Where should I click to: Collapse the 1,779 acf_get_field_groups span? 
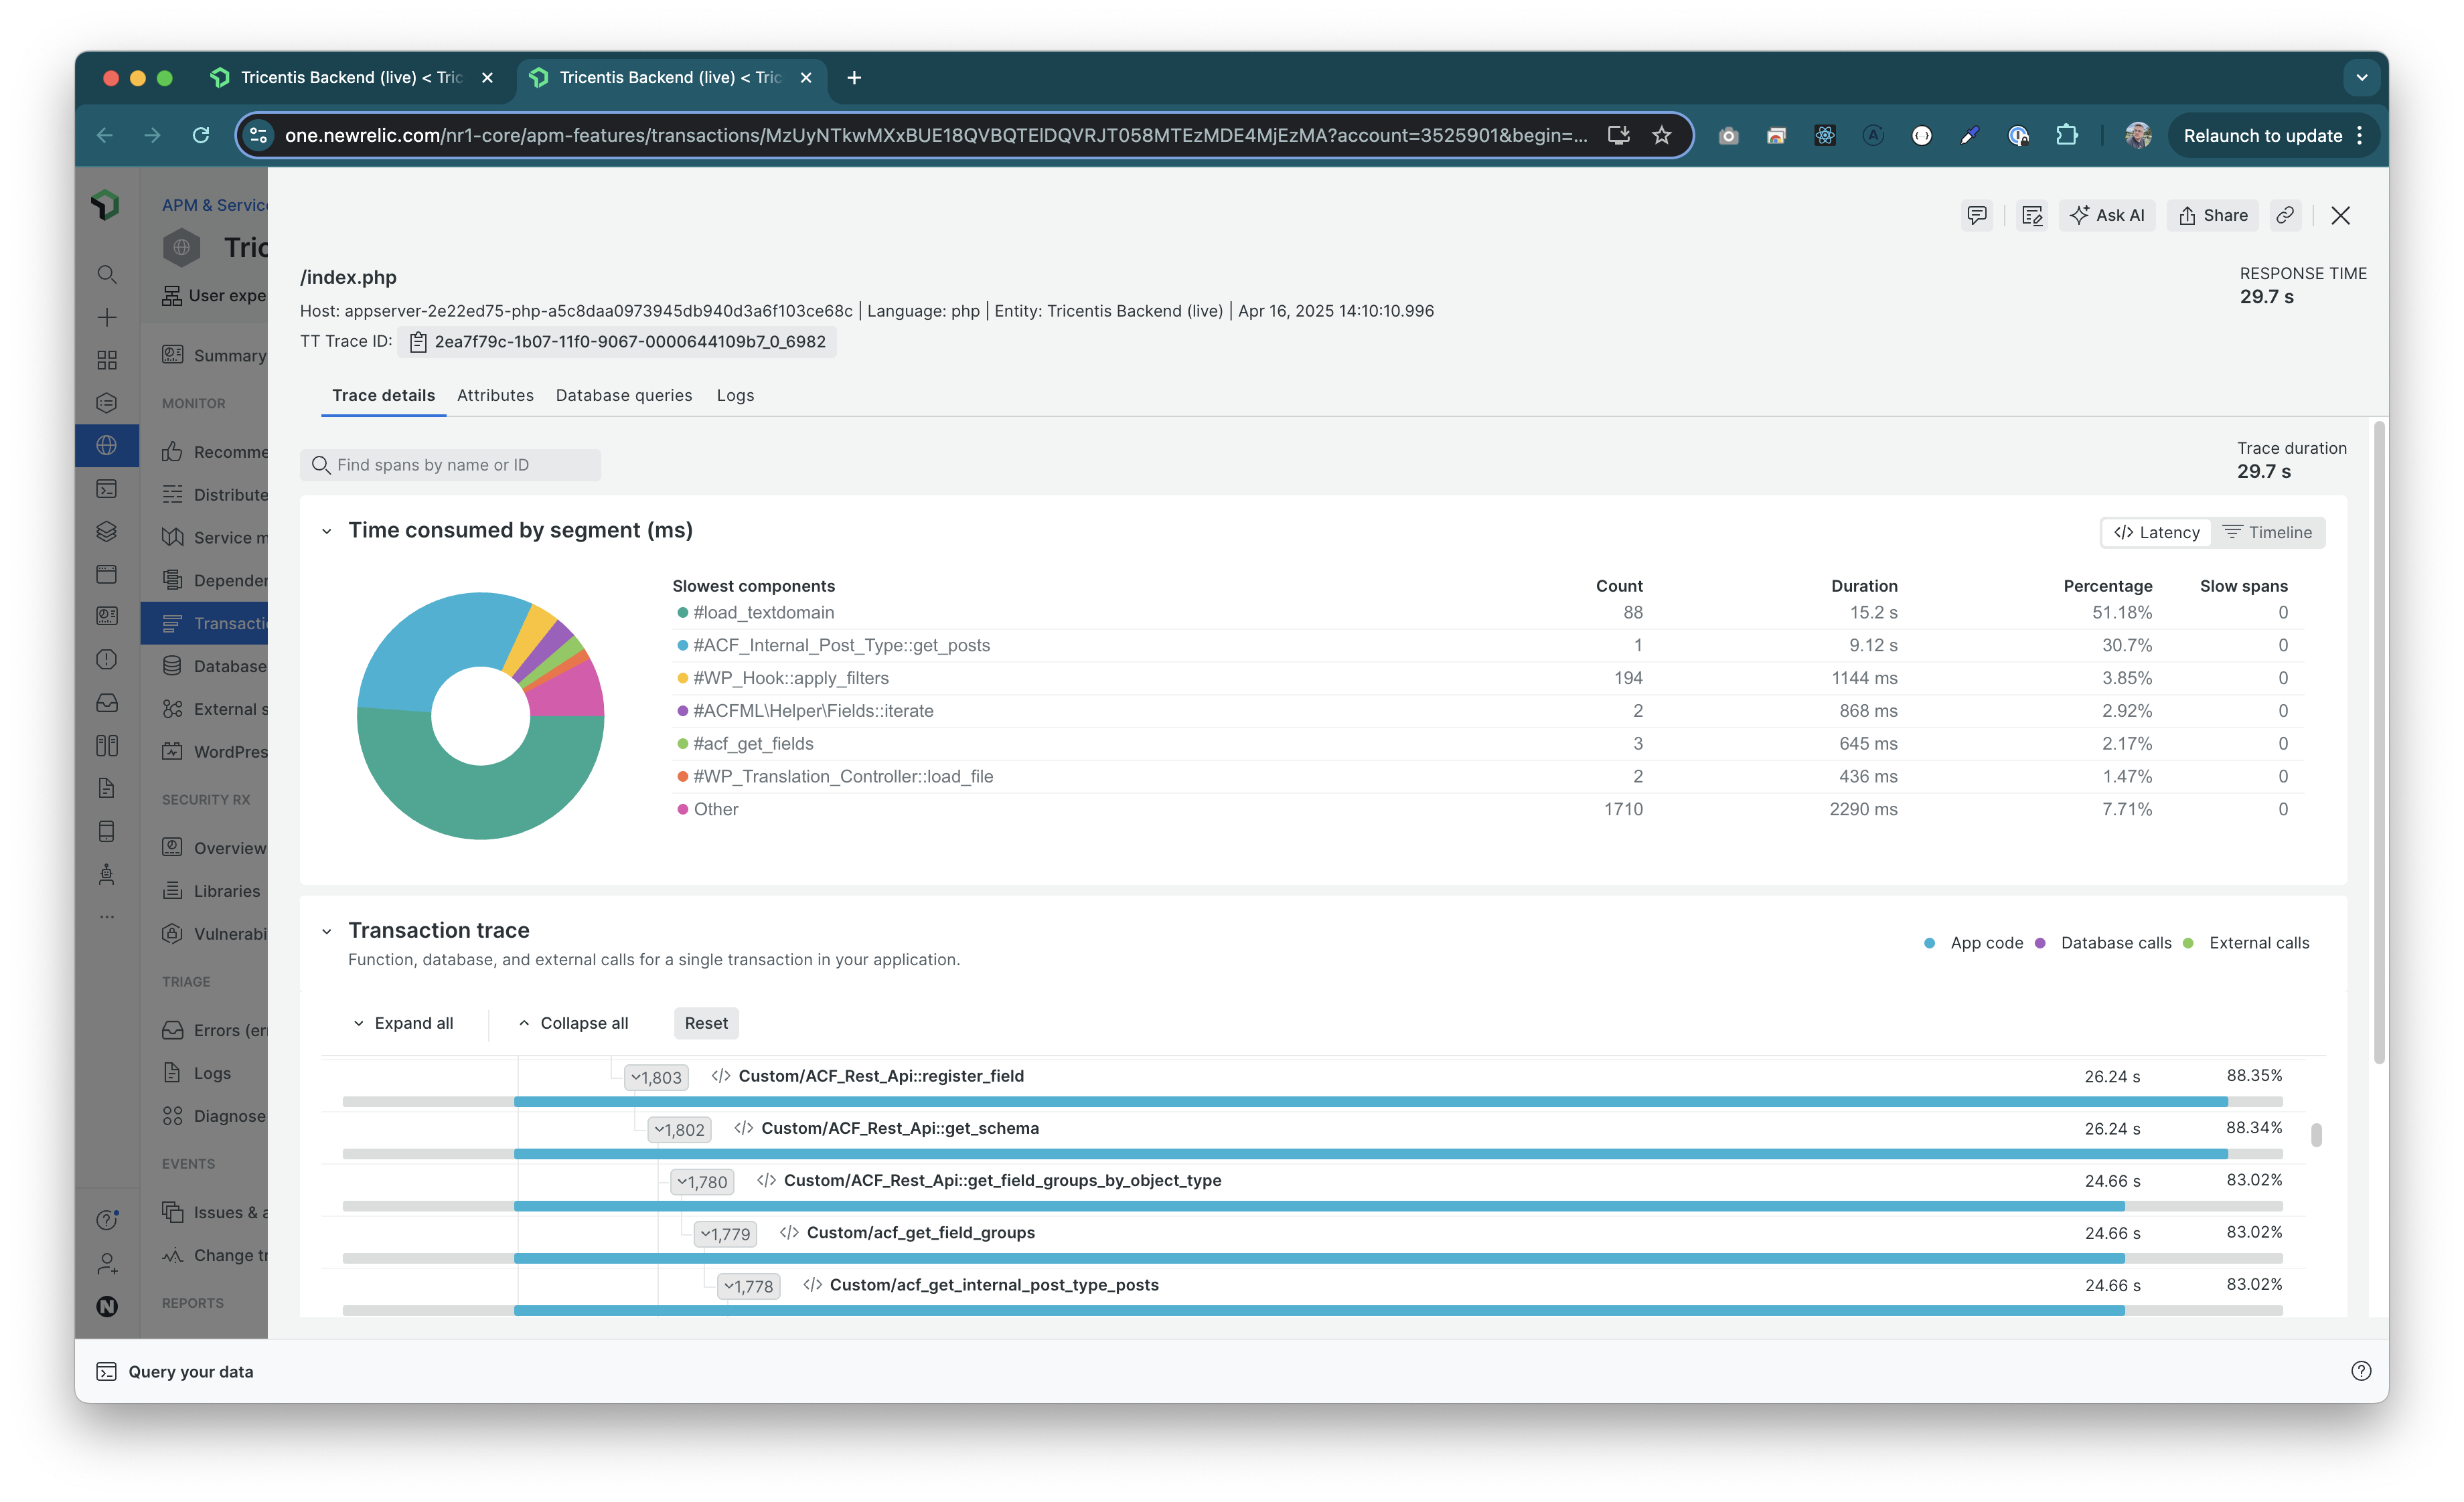725,1234
